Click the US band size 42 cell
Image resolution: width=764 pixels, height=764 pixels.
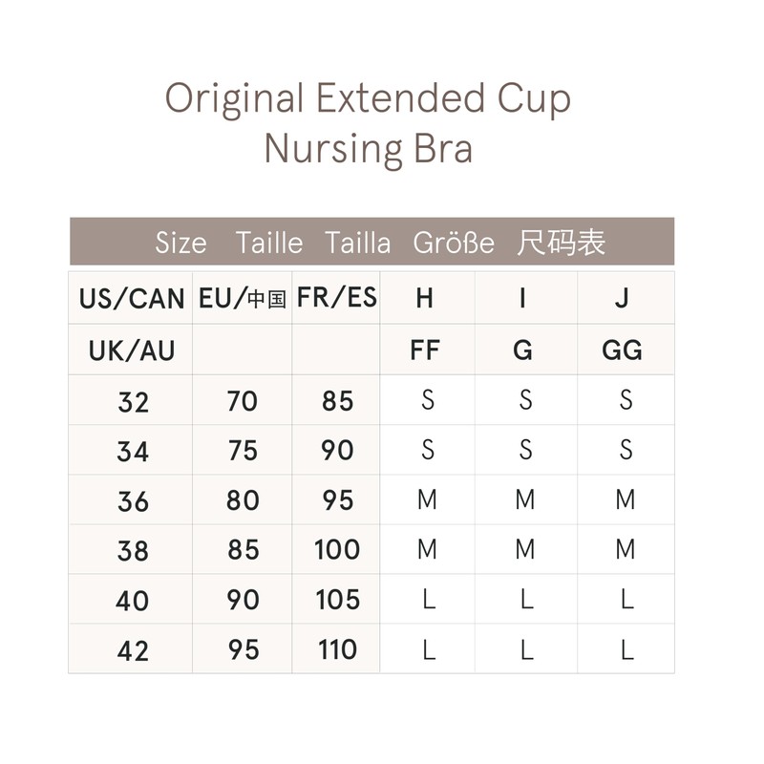(x=133, y=650)
